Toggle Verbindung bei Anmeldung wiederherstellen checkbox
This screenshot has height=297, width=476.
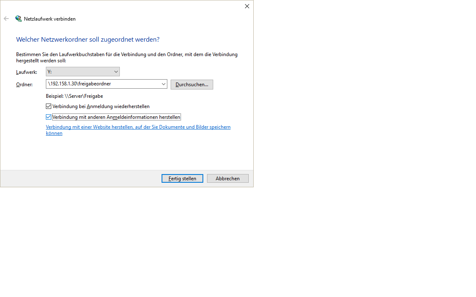pyautogui.click(x=49, y=106)
